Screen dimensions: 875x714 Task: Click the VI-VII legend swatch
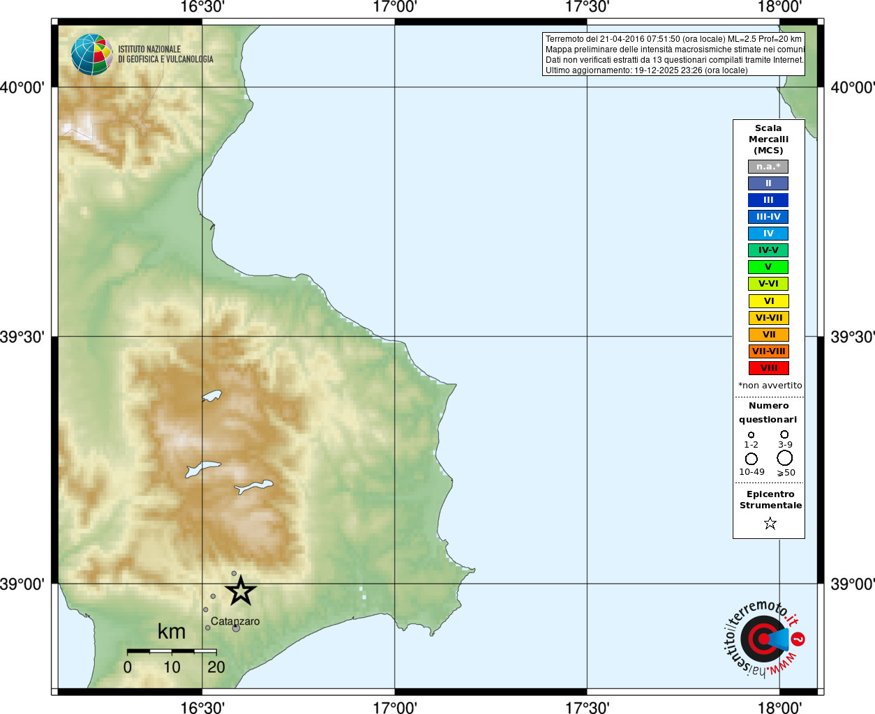coord(768,318)
